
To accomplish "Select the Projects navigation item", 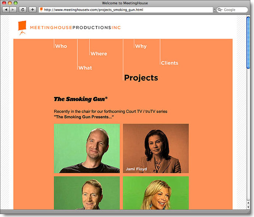I will tap(141, 78).
